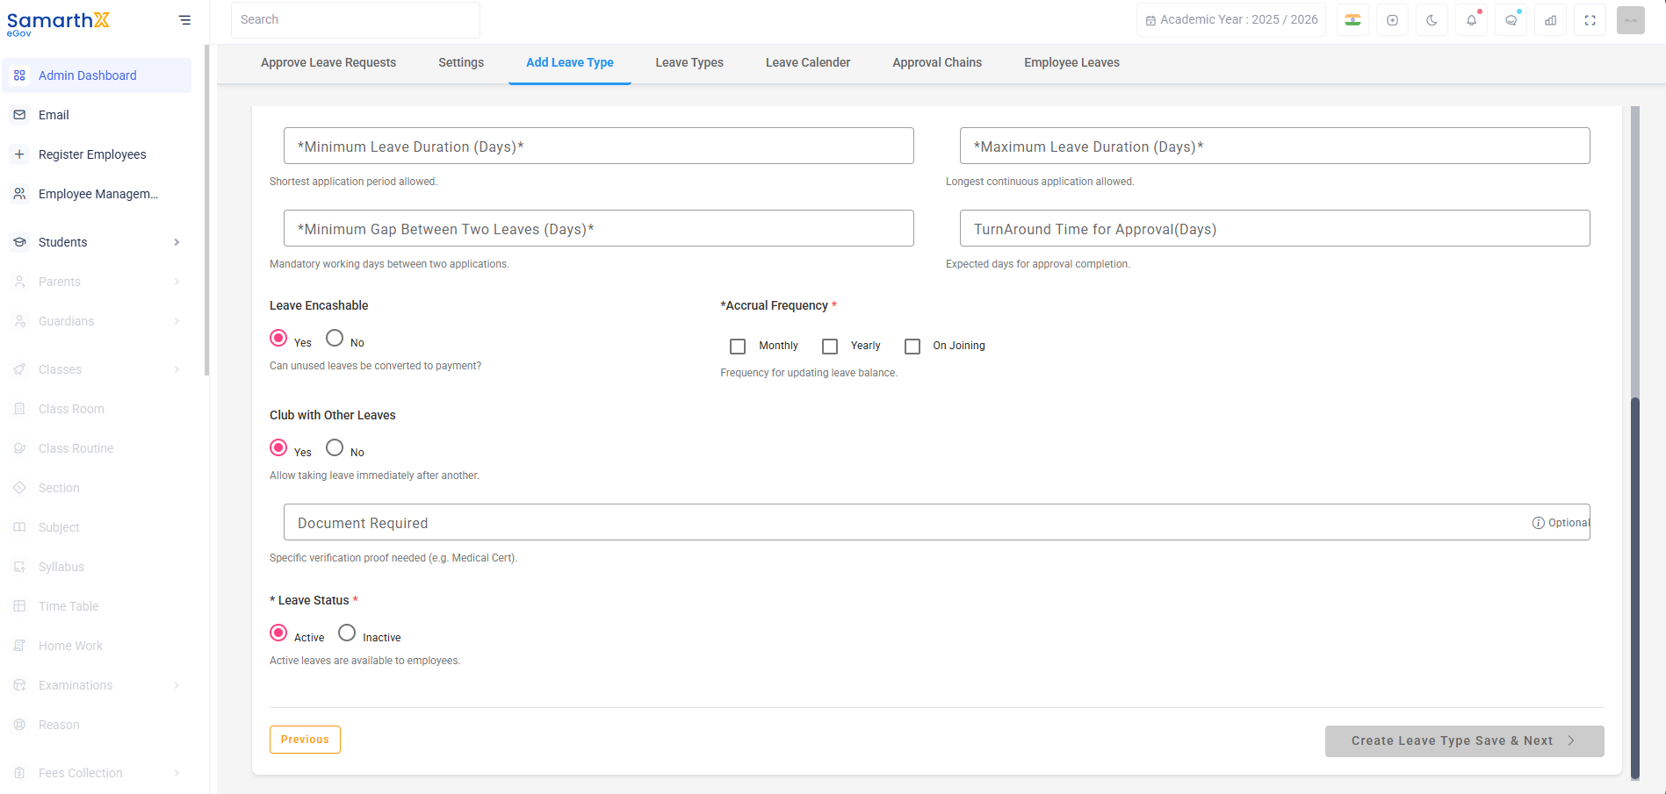Set Leave Status to Inactive
The width and height of the screenshot is (1666, 794).
[347, 633]
